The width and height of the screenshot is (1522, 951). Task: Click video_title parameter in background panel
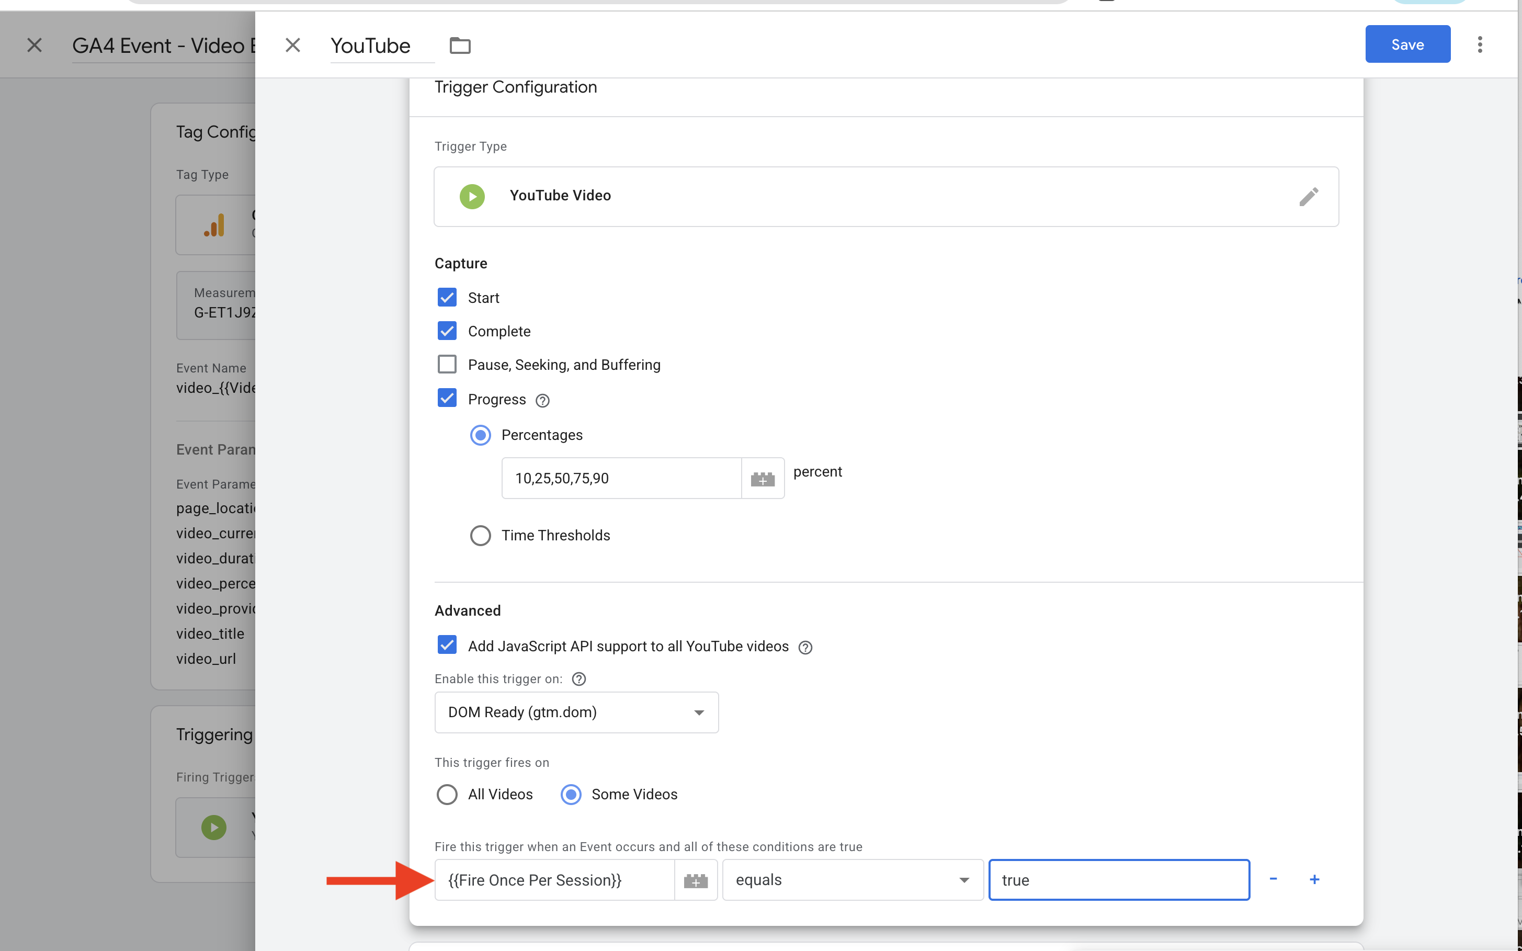pyautogui.click(x=210, y=633)
